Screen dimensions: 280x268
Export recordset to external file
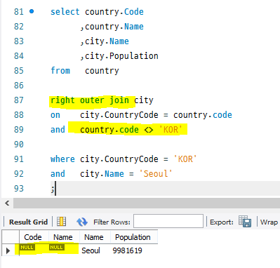[245, 222]
